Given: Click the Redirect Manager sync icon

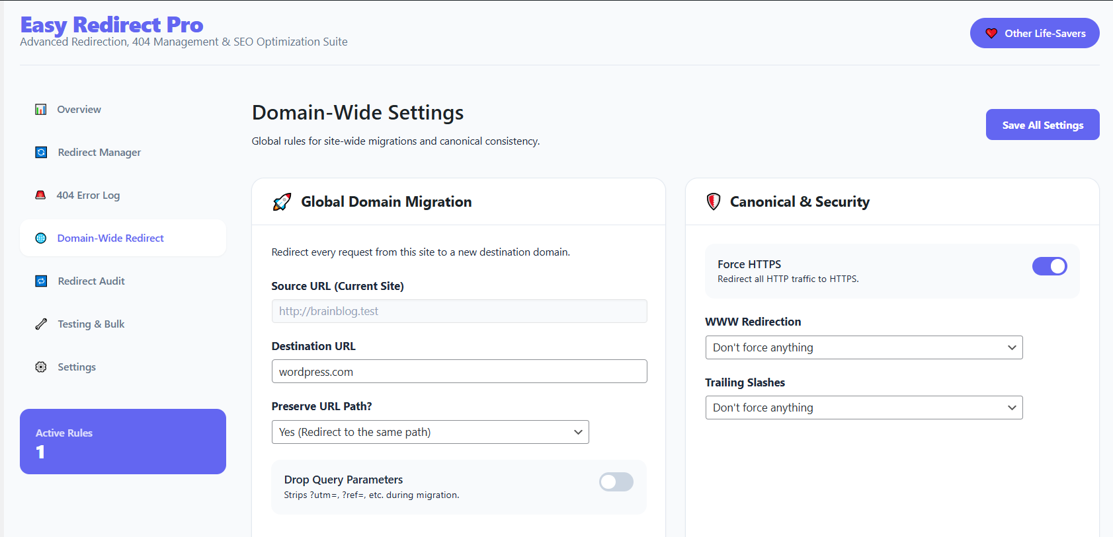Looking at the screenshot, I should click(x=41, y=153).
